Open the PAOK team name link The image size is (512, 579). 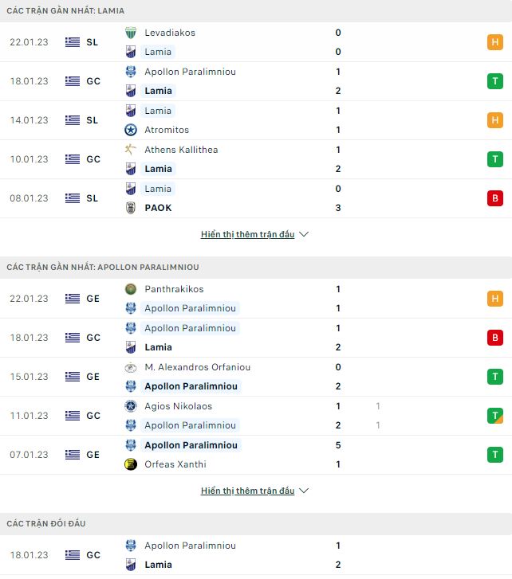tap(158, 208)
